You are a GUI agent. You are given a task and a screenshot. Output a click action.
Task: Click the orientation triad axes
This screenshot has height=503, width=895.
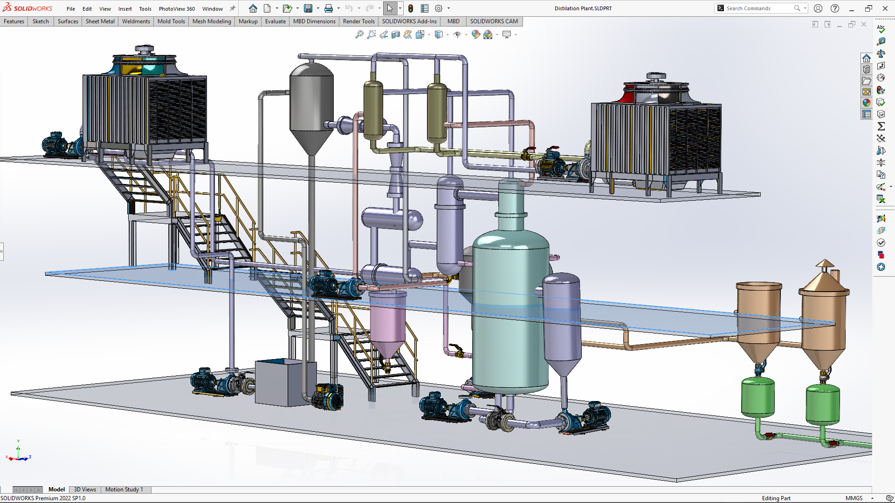pyautogui.click(x=19, y=451)
